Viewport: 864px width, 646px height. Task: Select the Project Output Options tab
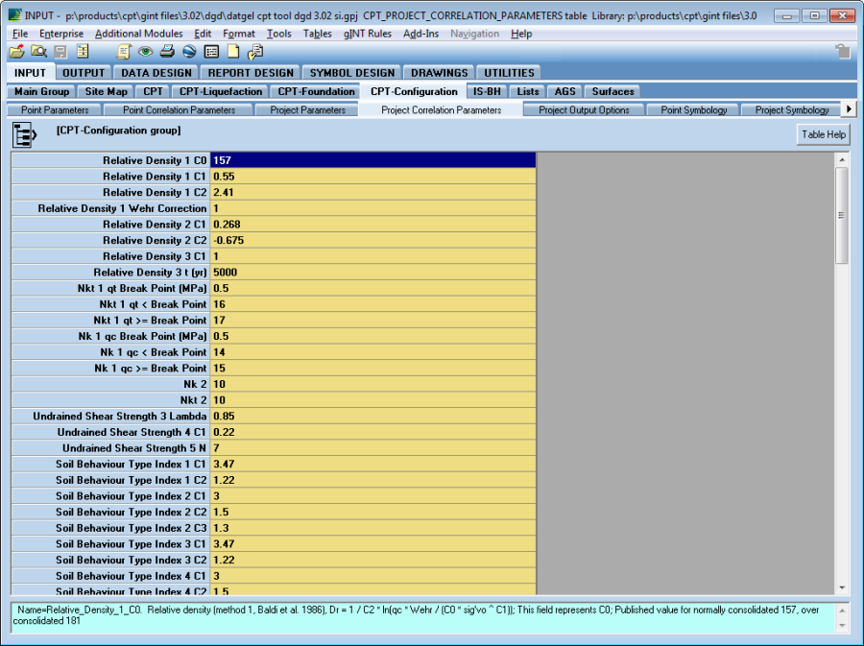tap(584, 110)
